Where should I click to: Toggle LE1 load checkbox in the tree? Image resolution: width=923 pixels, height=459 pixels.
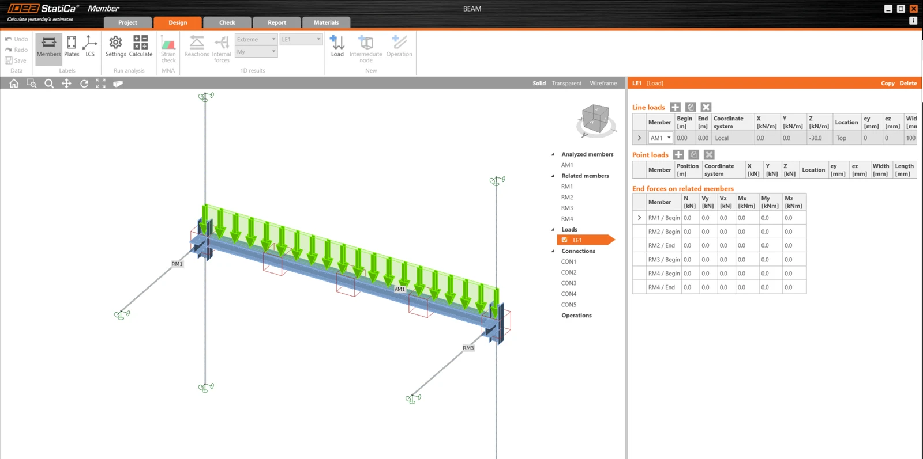(x=564, y=240)
